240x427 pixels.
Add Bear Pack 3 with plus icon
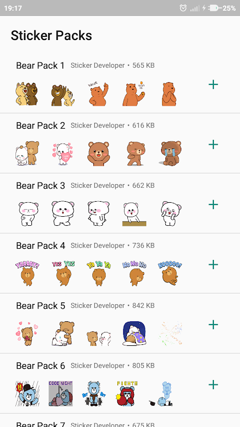point(213,204)
